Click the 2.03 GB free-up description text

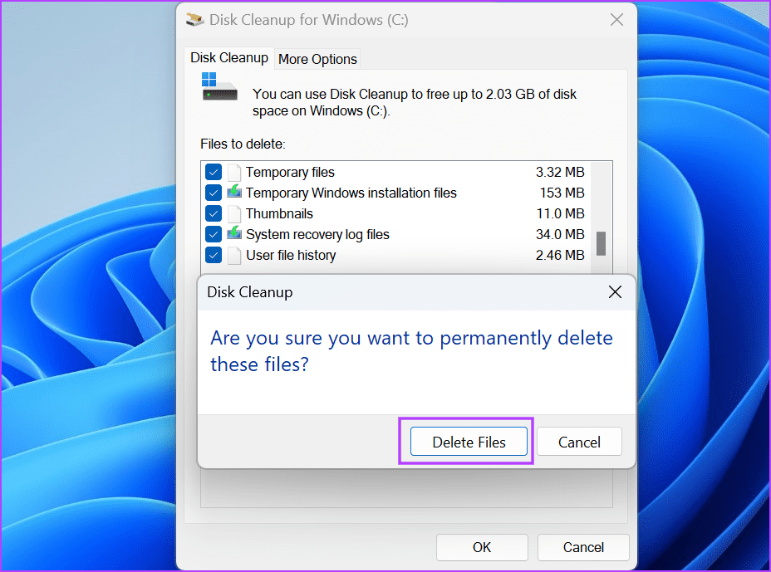tap(414, 102)
